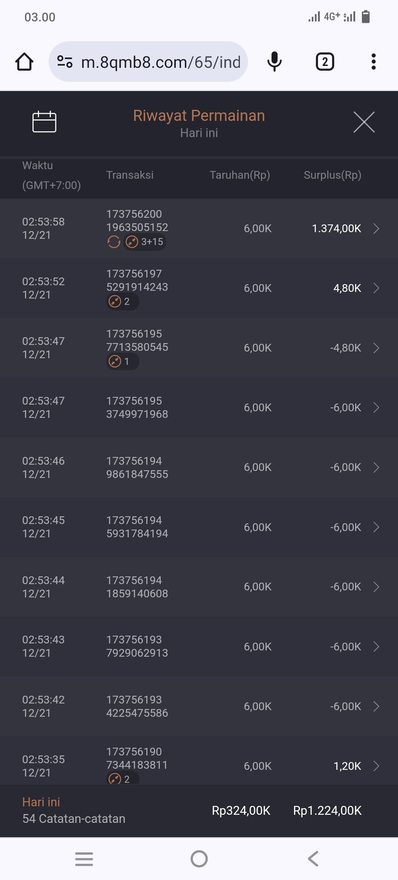Viewport: 398px width, 880px height.
Task: Tap the refresh spin icon on first transaction
Action: [114, 242]
